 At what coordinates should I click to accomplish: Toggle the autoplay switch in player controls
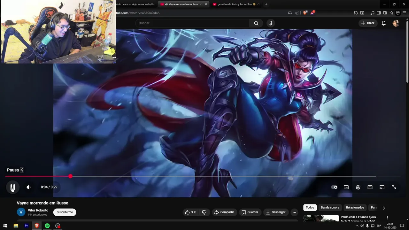(334, 187)
